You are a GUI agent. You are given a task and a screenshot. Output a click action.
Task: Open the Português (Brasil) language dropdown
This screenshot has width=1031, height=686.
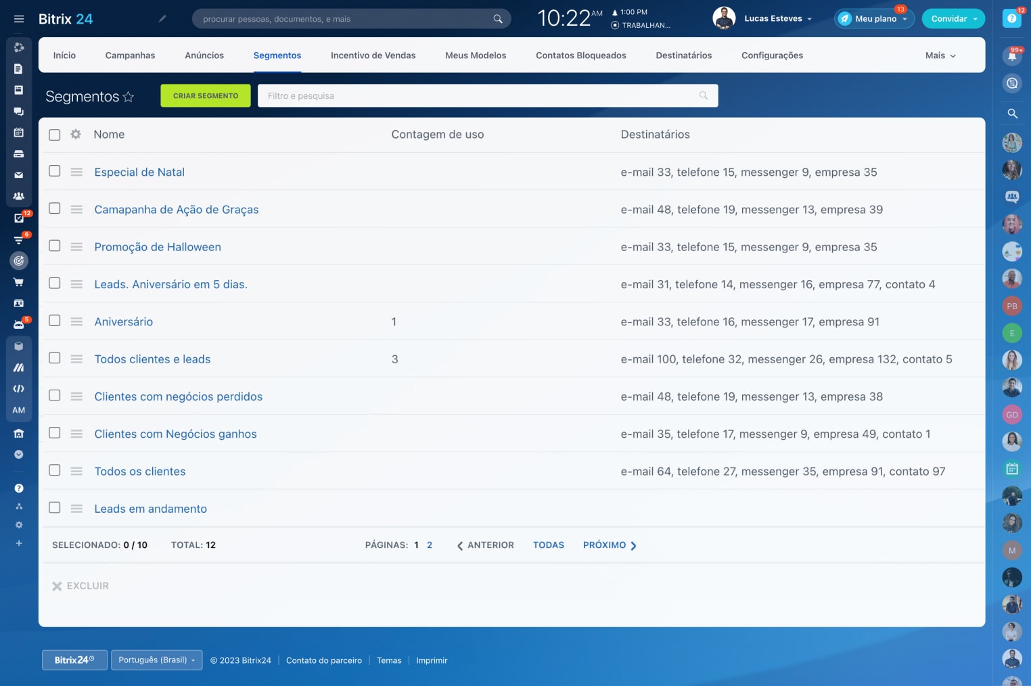tap(156, 660)
